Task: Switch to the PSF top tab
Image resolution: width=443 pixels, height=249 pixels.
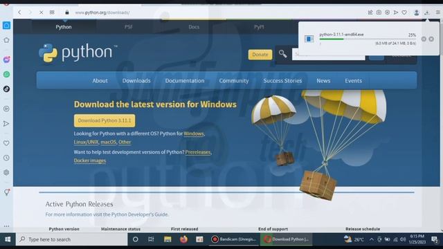Action: 129,27
